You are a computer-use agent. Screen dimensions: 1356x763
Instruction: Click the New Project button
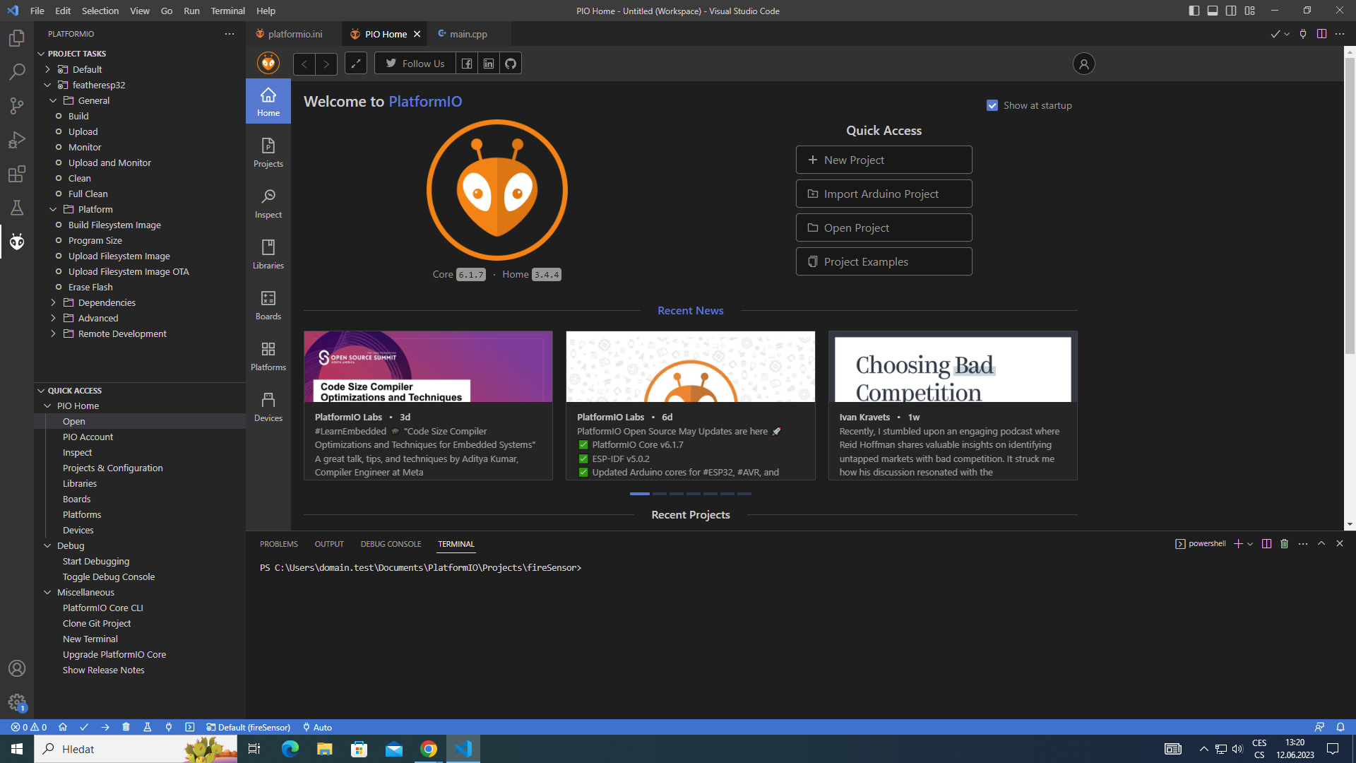(x=884, y=160)
